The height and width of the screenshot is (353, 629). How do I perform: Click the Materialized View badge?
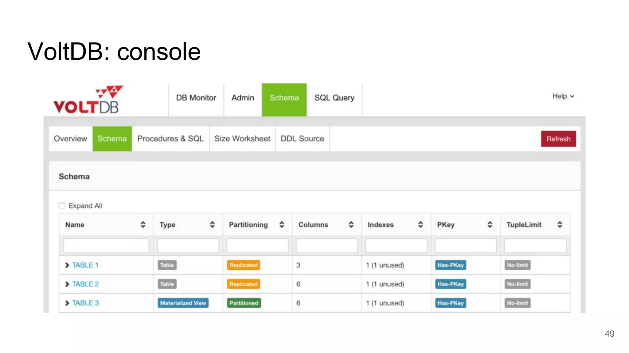[183, 303]
